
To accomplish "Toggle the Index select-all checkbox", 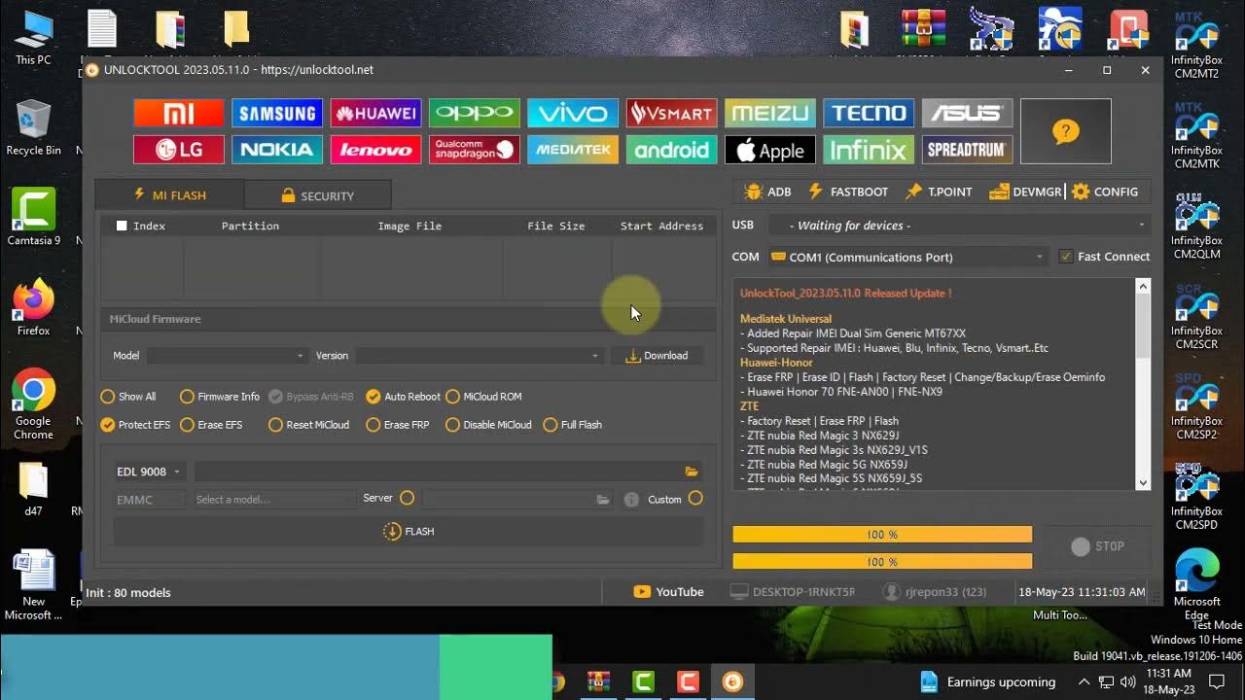I will (122, 226).
